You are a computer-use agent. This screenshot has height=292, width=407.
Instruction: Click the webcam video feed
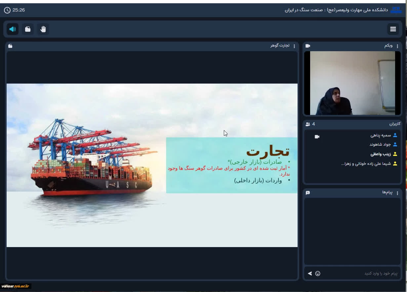pyautogui.click(x=352, y=83)
